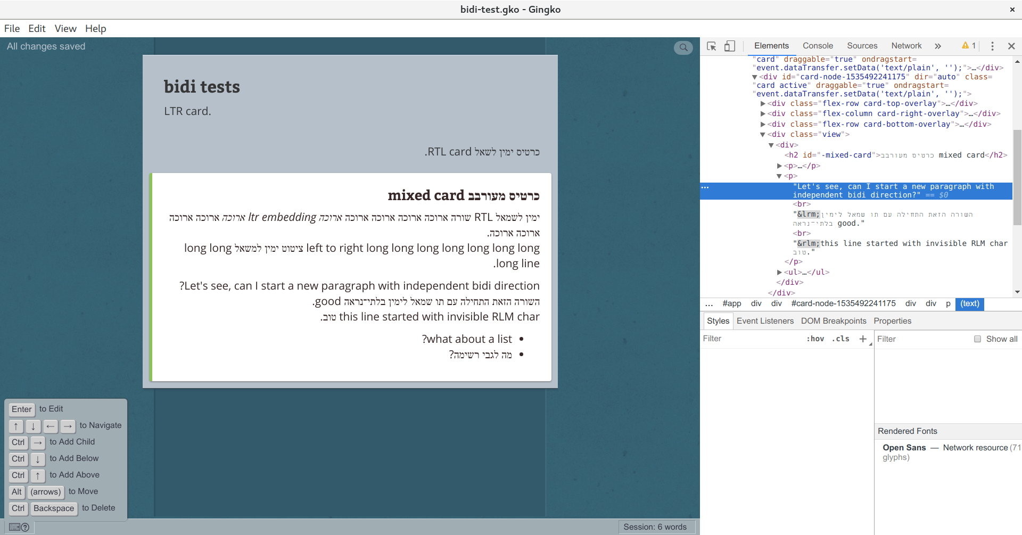The width and height of the screenshot is (1022, 535).
Task: Switch to the Console tab
Action: coord(818,46)
